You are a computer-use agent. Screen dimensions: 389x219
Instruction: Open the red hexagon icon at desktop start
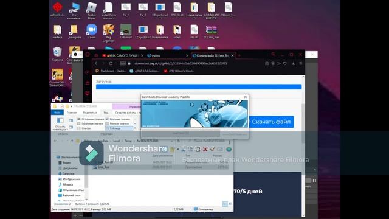coord(57,9)
